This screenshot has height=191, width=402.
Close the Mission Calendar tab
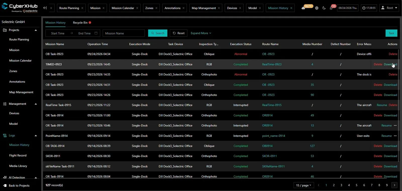137,8
